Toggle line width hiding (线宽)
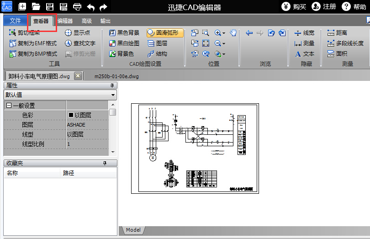The image size is (370, 239). point(304,33)
